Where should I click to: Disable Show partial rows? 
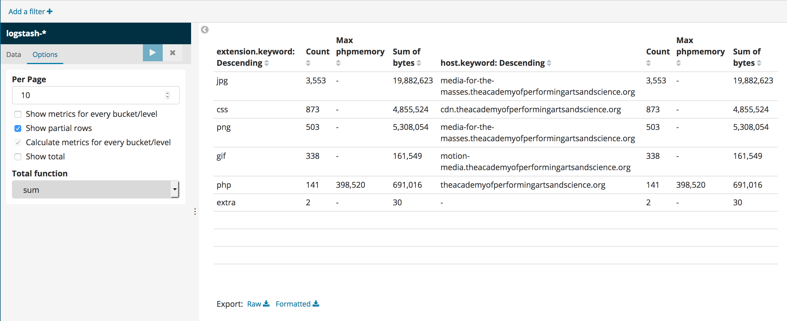point(18,128)
